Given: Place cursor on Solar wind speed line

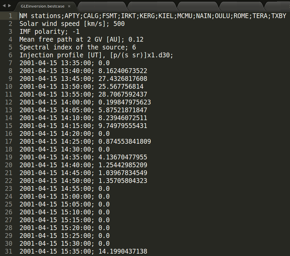Looking at the screenshot, I should coord(72,24).
